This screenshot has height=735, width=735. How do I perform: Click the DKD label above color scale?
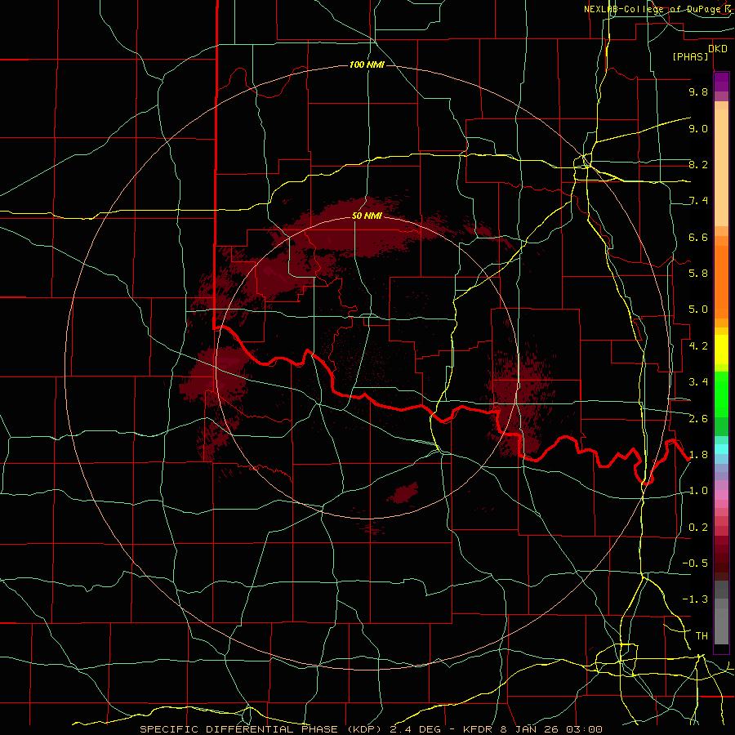tap(718, 49)
